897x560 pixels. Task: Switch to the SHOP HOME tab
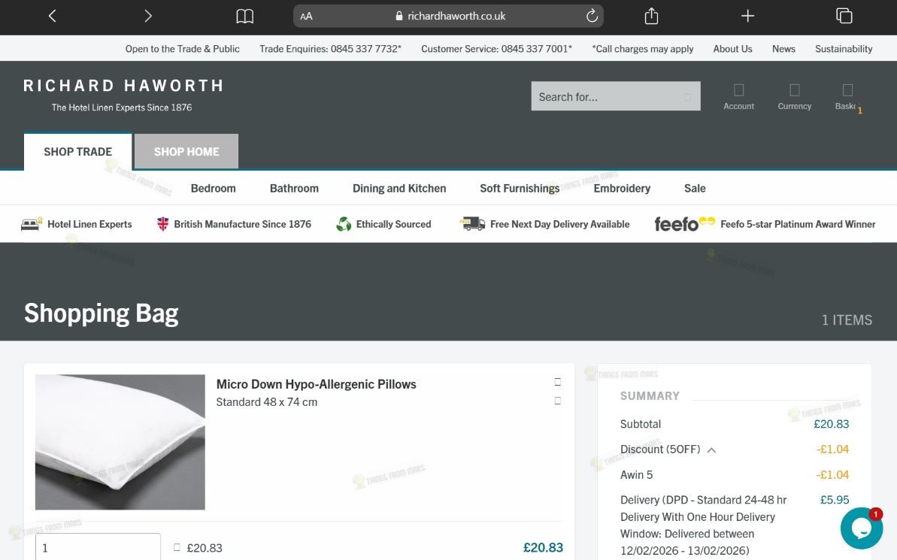coord(186,152)
